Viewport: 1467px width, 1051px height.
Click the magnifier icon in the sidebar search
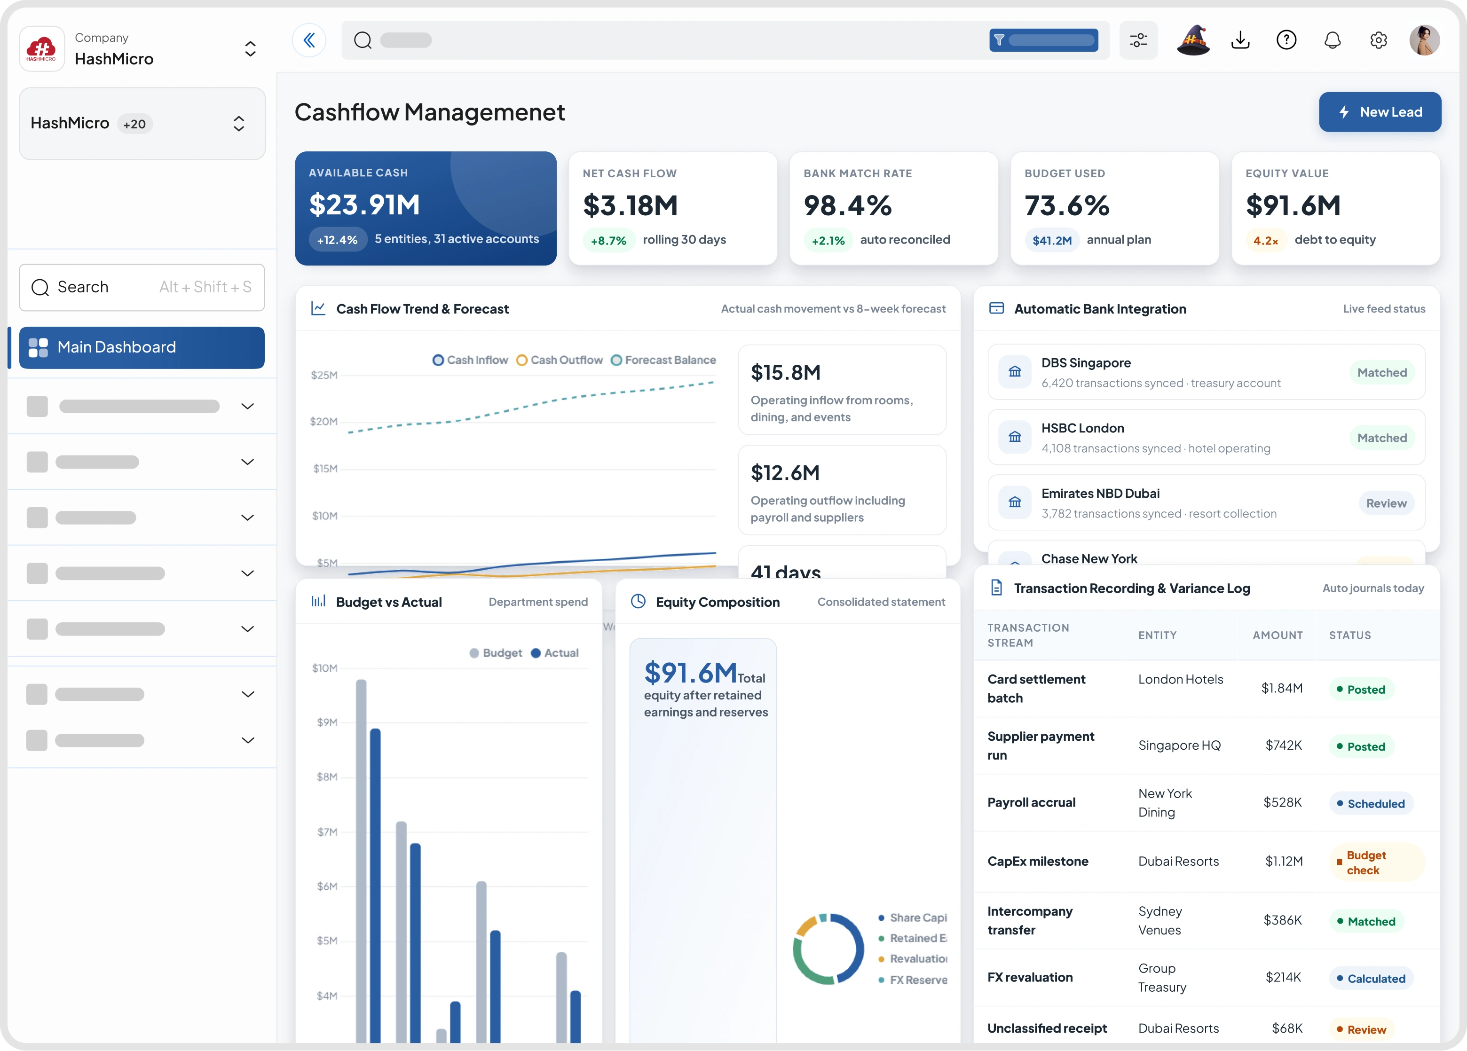(x=40, y=287)
